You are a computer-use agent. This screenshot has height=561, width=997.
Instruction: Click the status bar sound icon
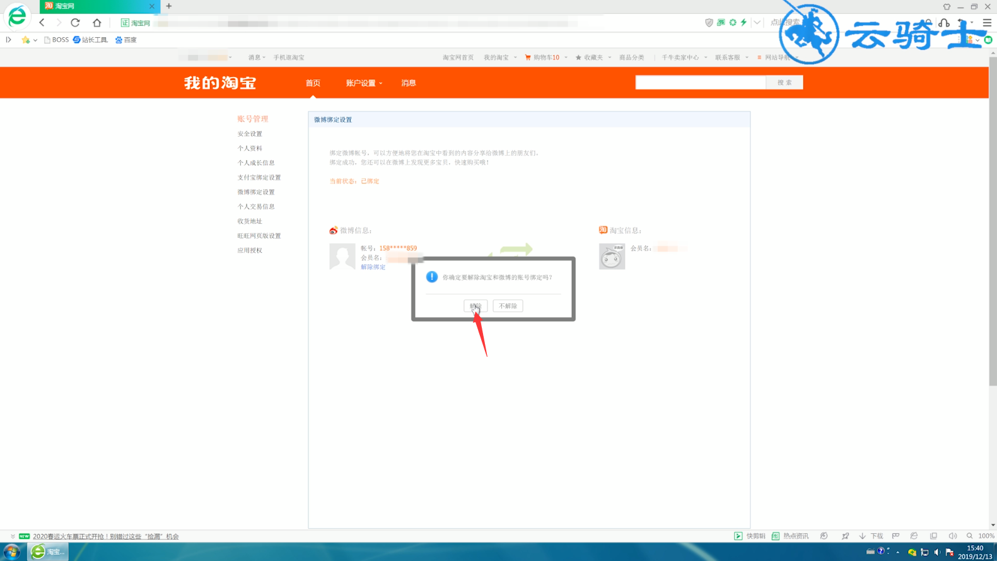pyautogui.click(x=953, y=536)
